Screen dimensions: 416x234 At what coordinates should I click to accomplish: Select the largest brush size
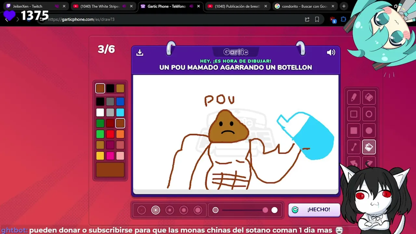point(198,210)
